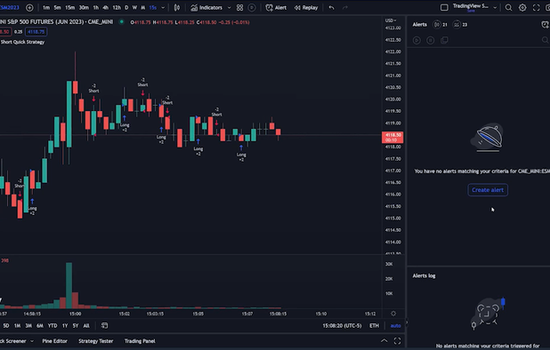The image size is (550, 350).
Task: Create an Alert from the top toolbar
Action: coord(276,7)
